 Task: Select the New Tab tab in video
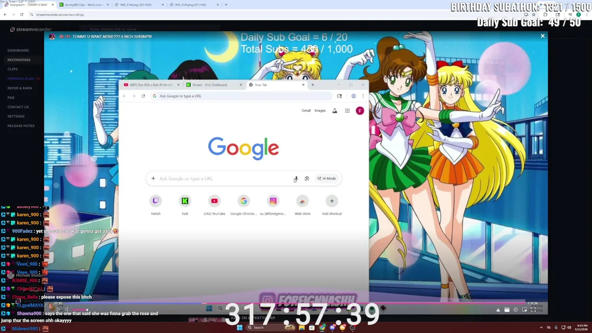pos(275,85)
